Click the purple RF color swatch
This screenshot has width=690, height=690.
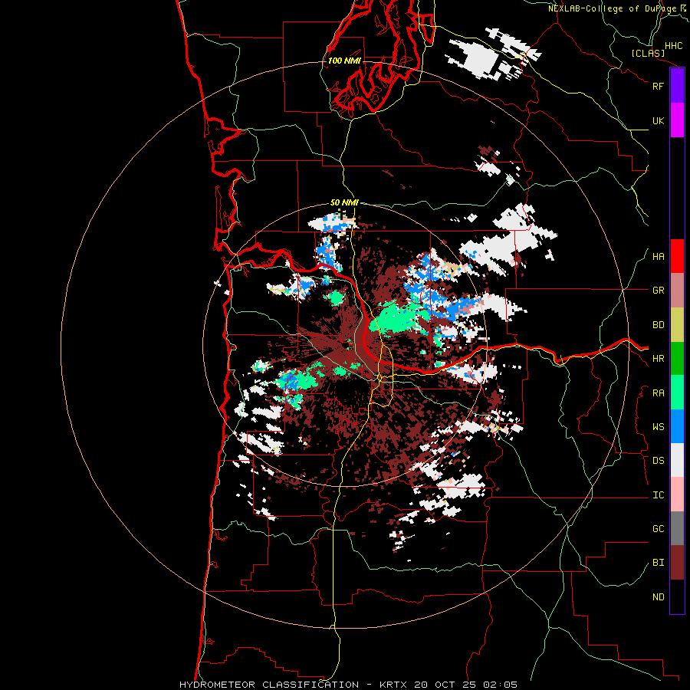pos(677,86)
